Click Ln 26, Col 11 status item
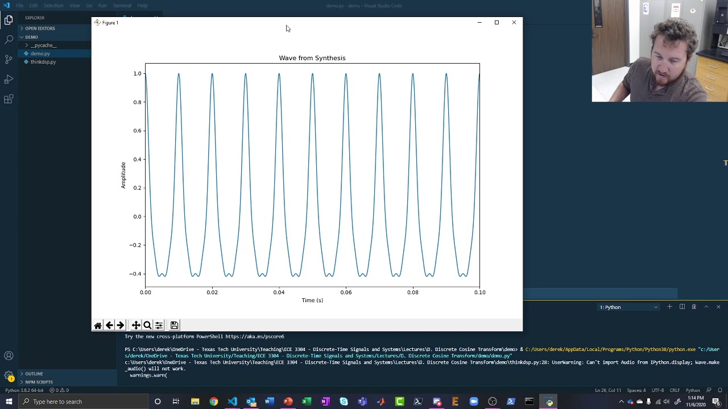The width and height of the screenshot is (728, 409). coord(608,390)
